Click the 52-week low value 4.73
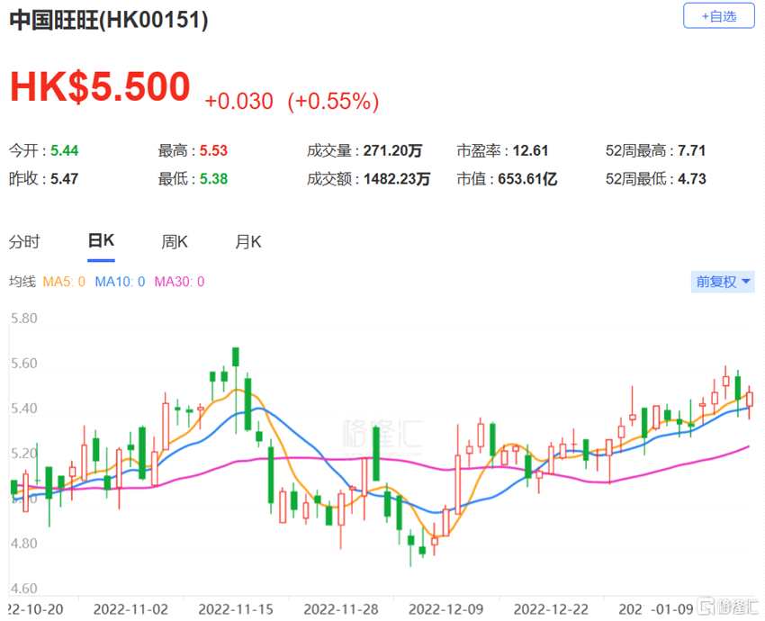The width and height of the screenshot is (765, 621). point(692,178)
